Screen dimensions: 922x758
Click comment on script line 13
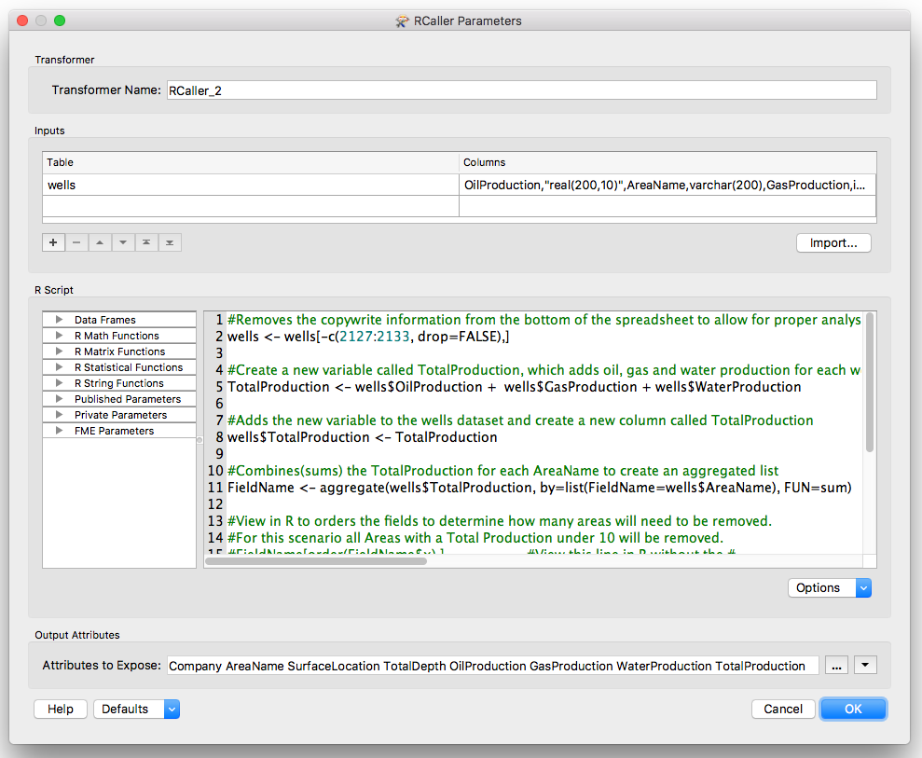point(499,521)
